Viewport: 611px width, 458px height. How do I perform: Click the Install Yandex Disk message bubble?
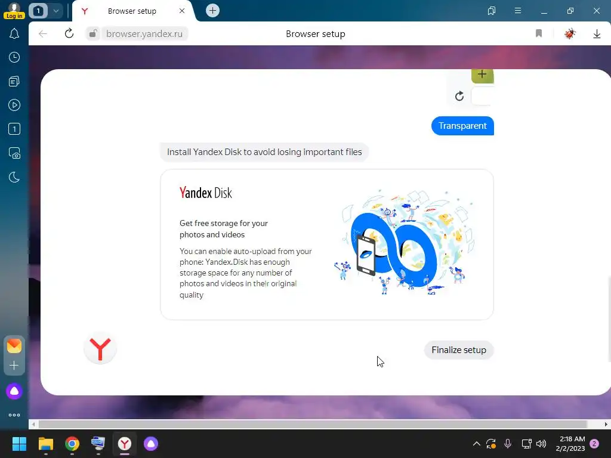264,152
